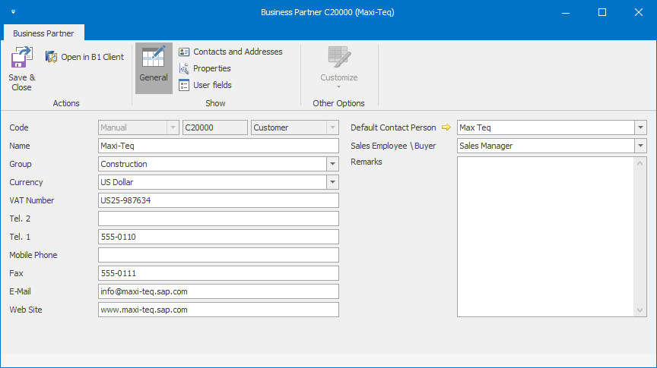657x368 pixels.
Task: Expand the Sales Employee \ Buyer dropdown
Action: [640, 146]
